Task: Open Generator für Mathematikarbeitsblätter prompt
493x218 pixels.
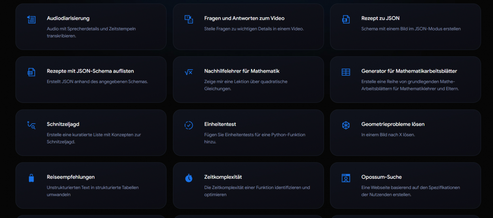Action: point(409,71)
